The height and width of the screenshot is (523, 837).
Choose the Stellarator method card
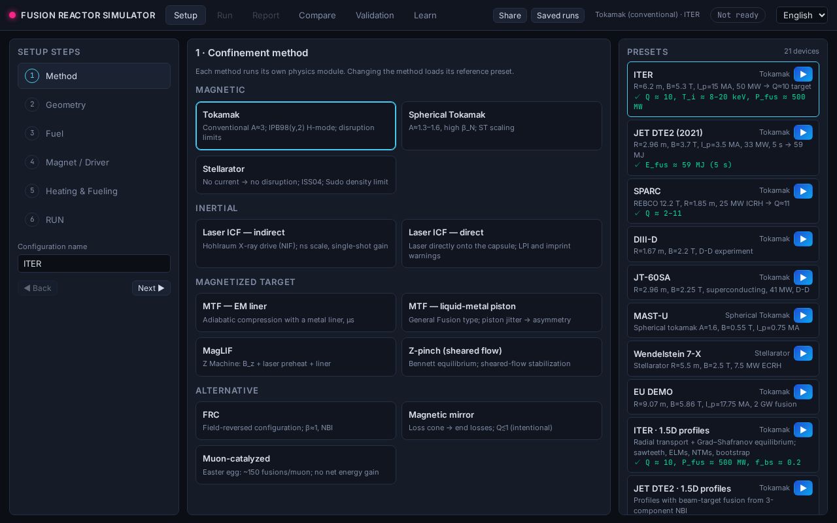click(296, 175)
